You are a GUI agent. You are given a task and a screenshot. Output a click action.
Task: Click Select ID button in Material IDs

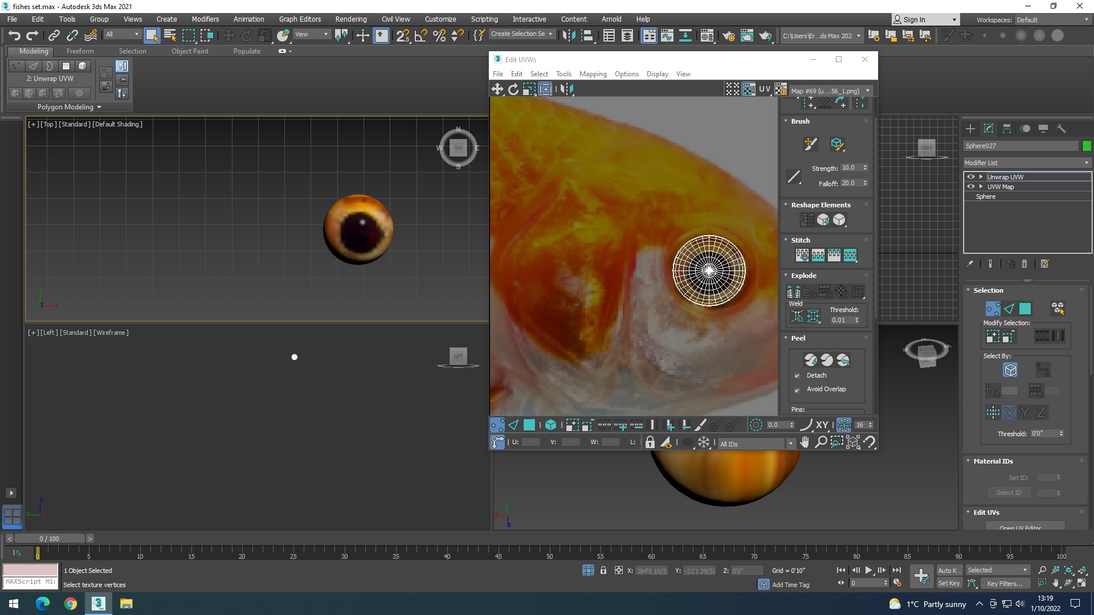tap(1009, 493)
